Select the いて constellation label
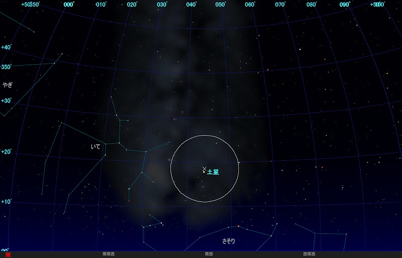Screen dimensions: 402x258 coord(95,147)
